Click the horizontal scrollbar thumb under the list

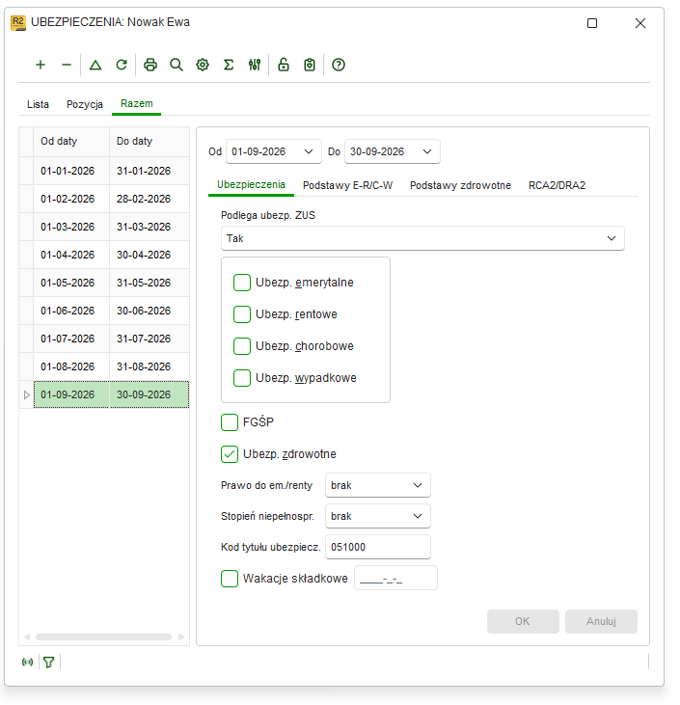pyautogui.click(x=103, y=637)
